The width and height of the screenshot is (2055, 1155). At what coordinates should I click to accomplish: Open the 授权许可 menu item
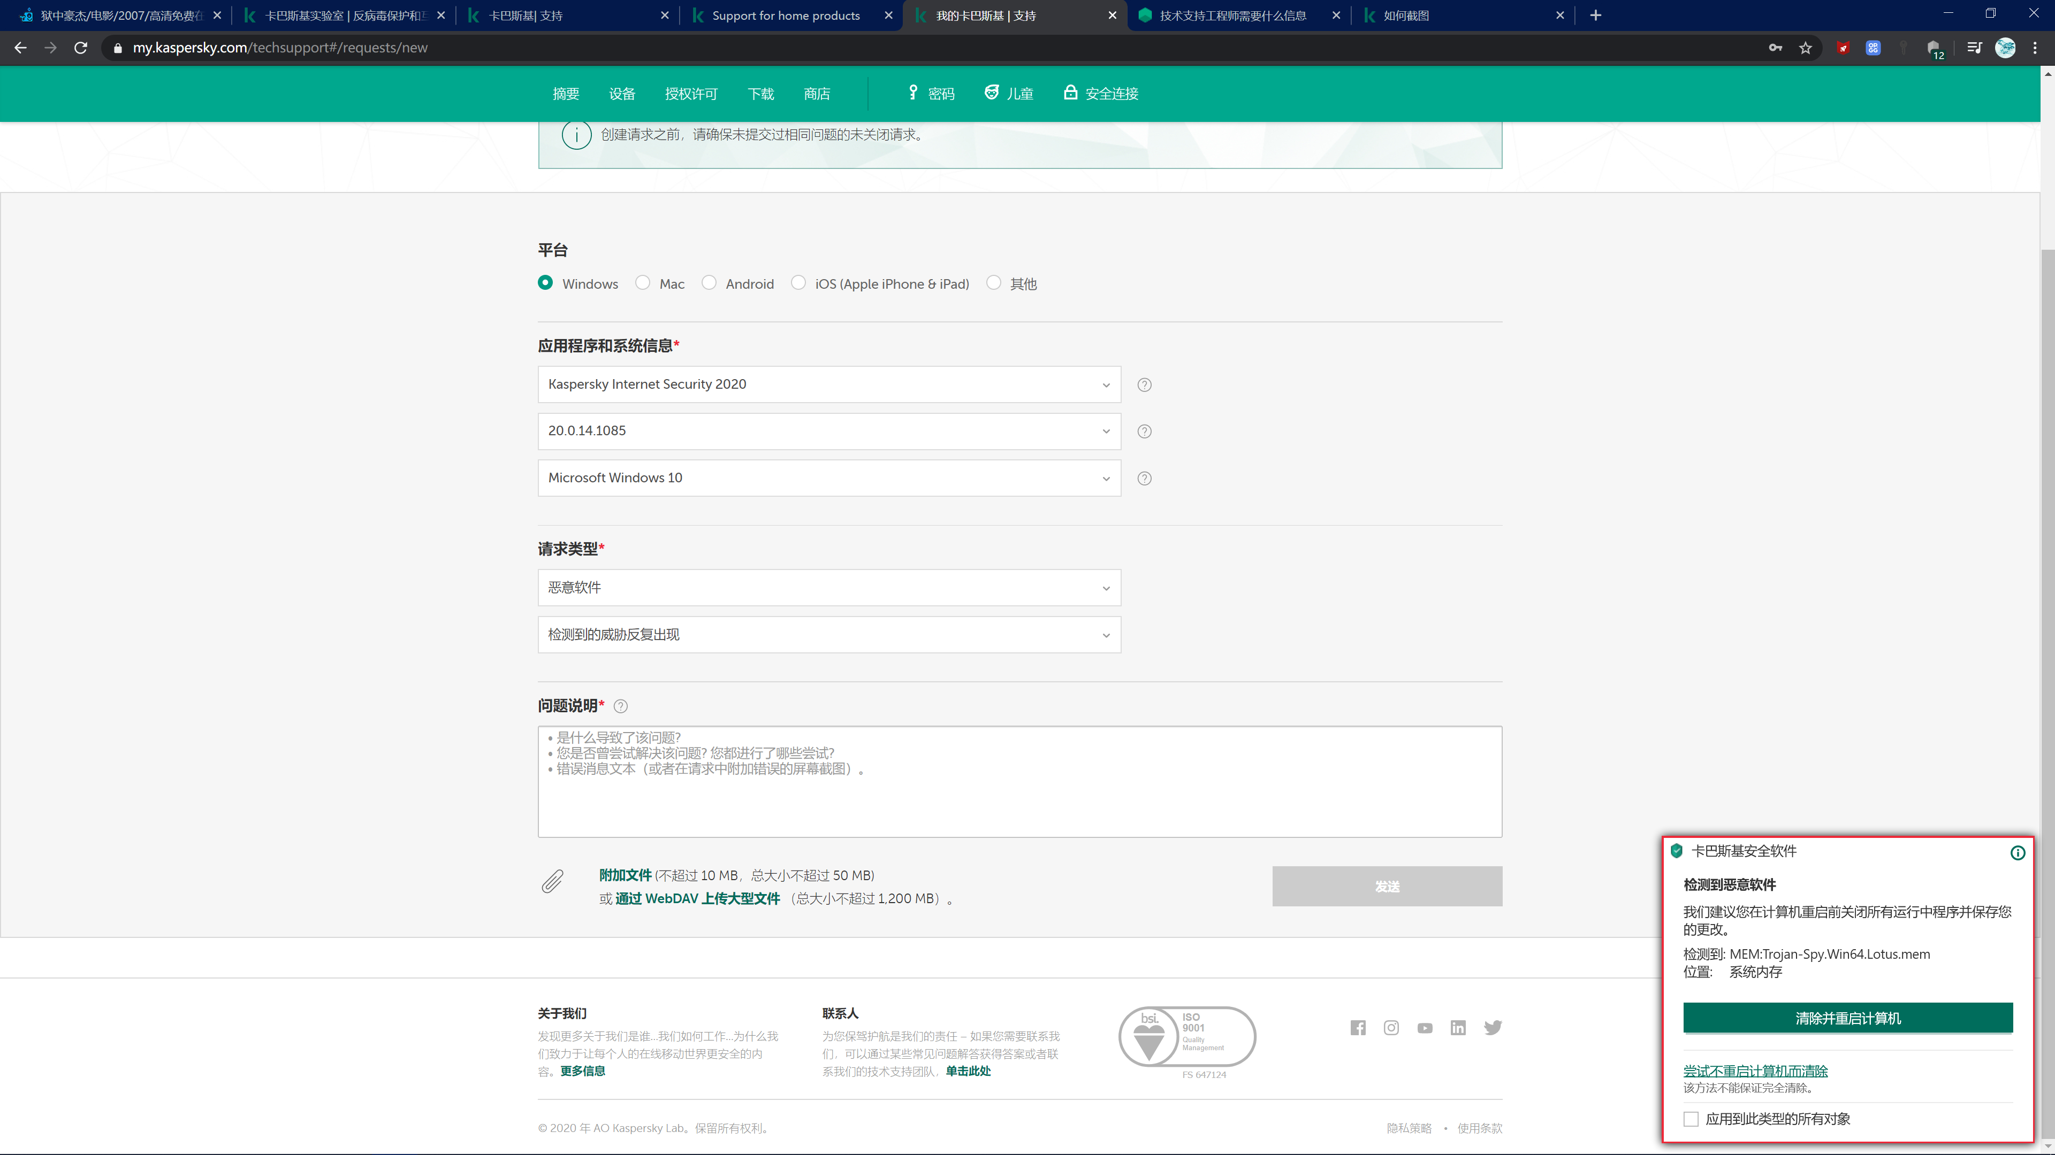pos(691,94)
